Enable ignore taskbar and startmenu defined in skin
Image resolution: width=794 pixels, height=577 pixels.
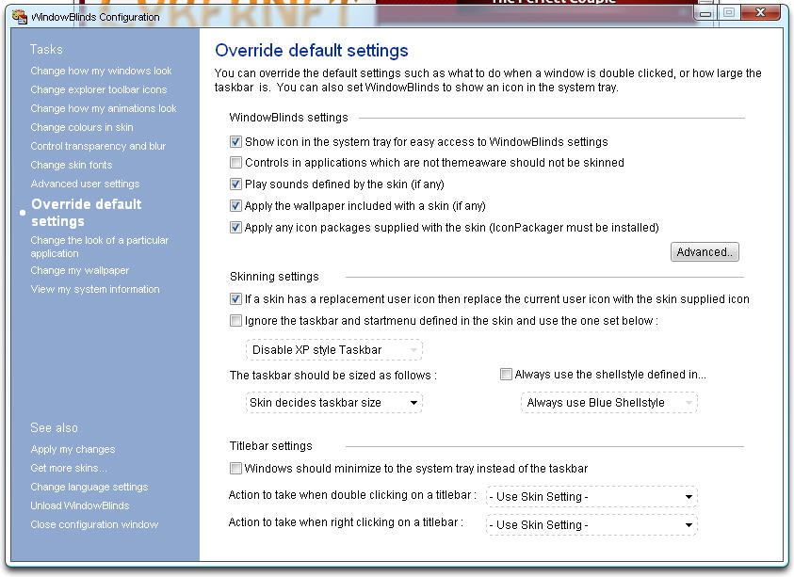pos(235,320)
